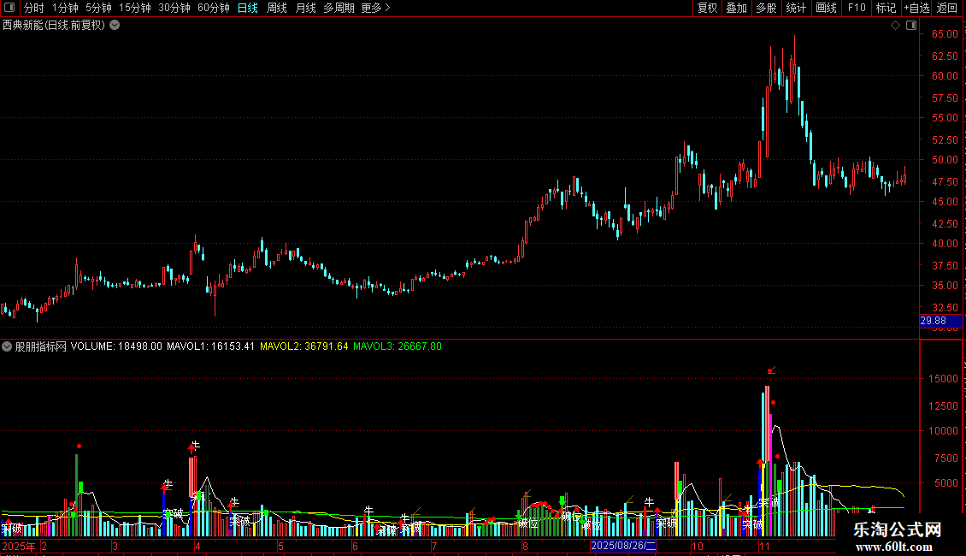The height and width of the screenshot is (556, 966).
Task: Click the VOLUME: 18498.00 value
Action: [116, 346]
